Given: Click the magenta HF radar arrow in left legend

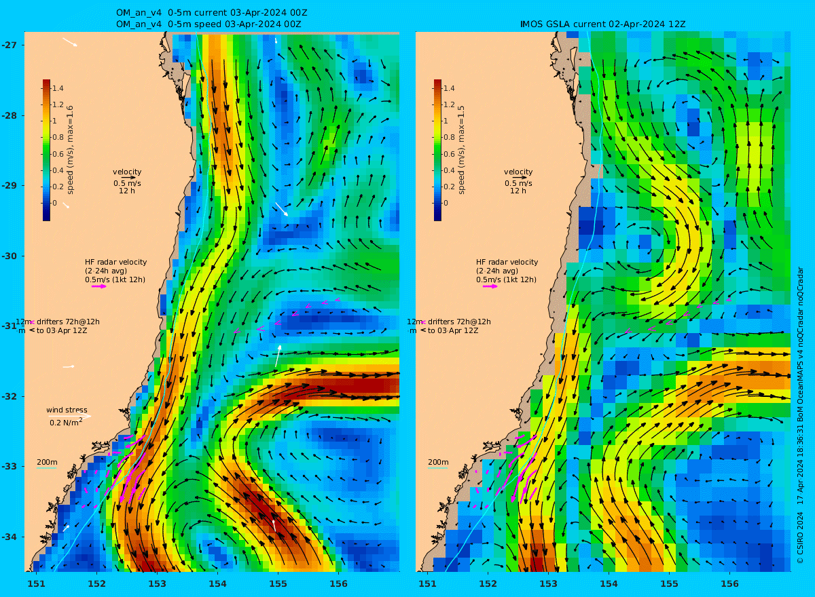Looking at the screenshot, I should click(x=99, y=286).
